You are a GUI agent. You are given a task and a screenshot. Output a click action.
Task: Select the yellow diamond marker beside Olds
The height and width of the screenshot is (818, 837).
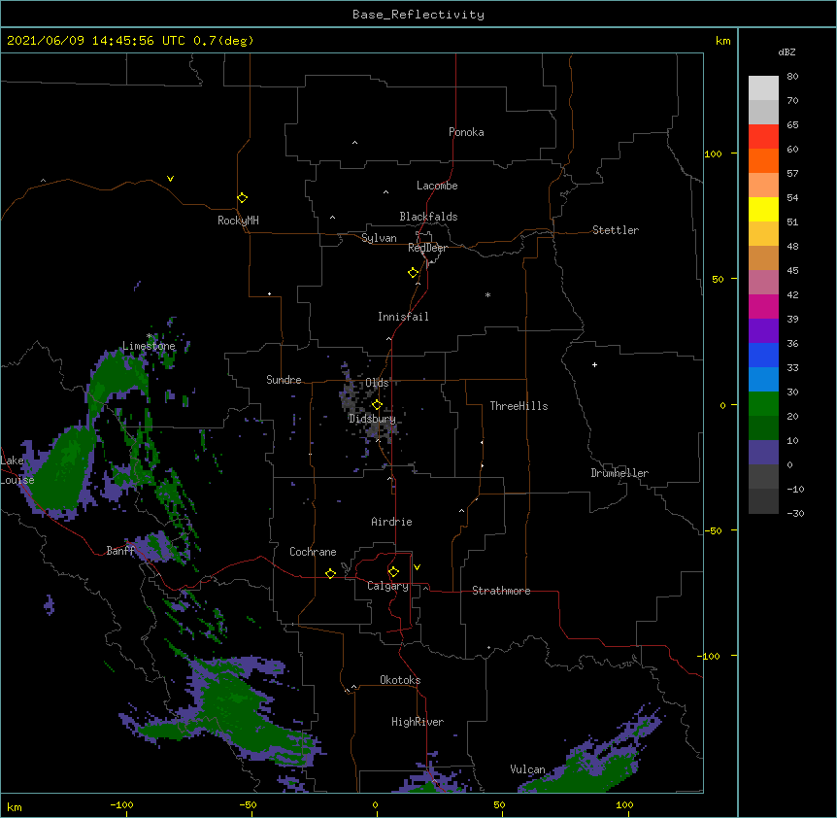pyautogui.click(x=377, y=405)
